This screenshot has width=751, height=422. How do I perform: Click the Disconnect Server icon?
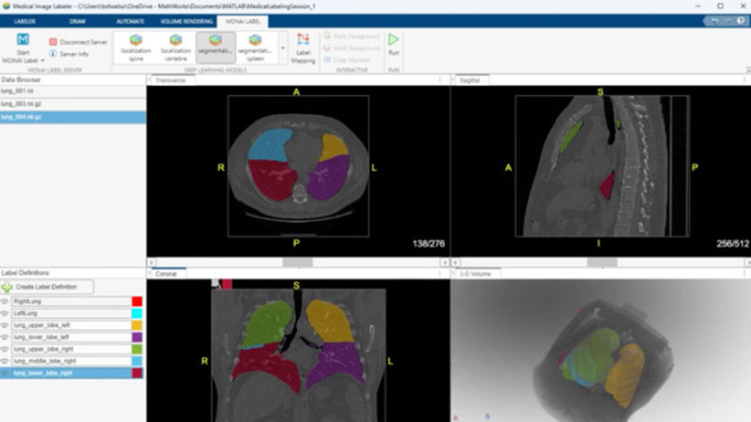(53, 42)
